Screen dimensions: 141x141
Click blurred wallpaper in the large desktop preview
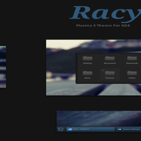pos(61,70)
